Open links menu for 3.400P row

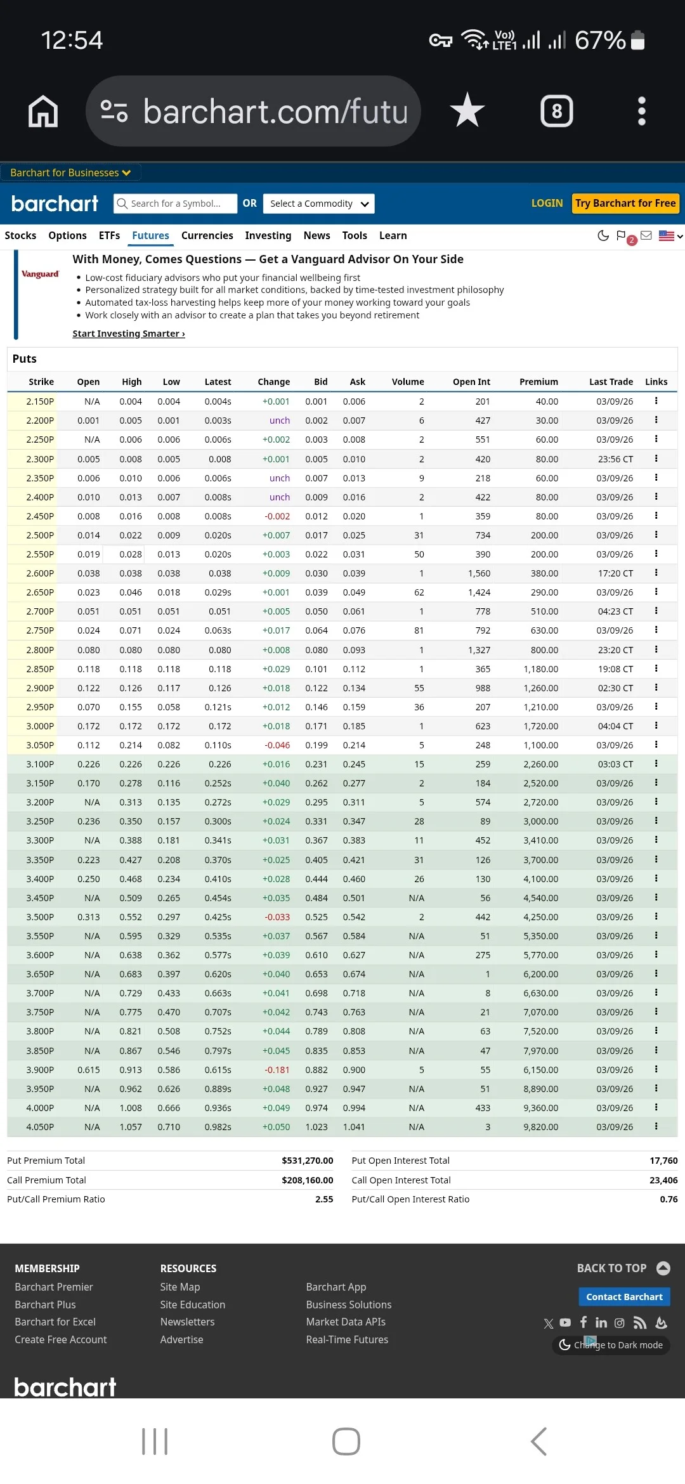pos(656,878)
